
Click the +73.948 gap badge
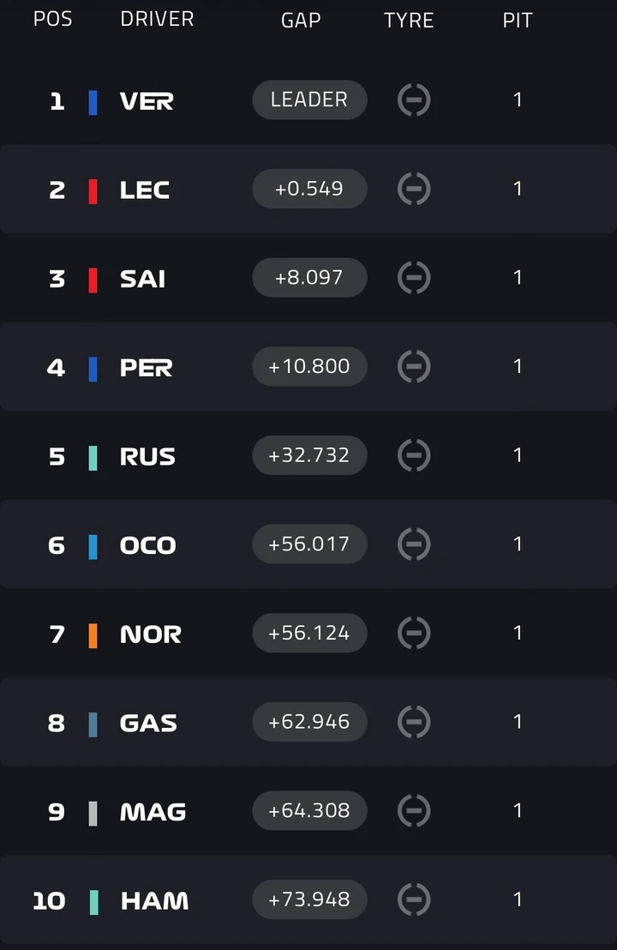[x=309, y=899]
